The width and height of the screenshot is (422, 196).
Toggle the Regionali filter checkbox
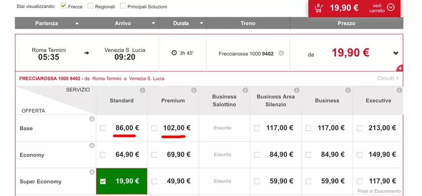91,6
